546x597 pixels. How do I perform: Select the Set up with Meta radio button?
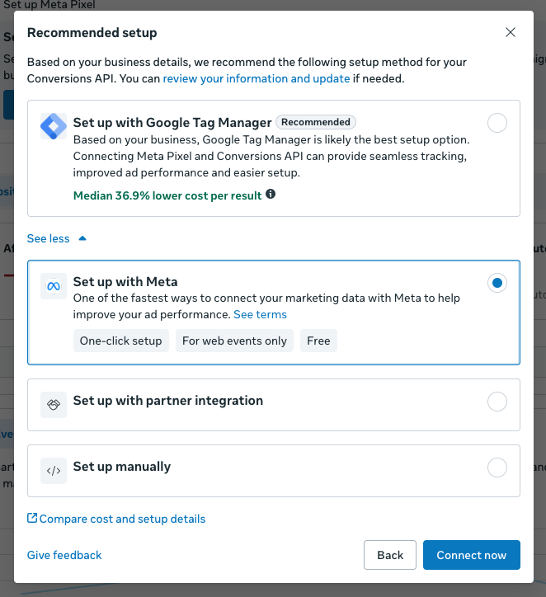(x=497, y=283)
